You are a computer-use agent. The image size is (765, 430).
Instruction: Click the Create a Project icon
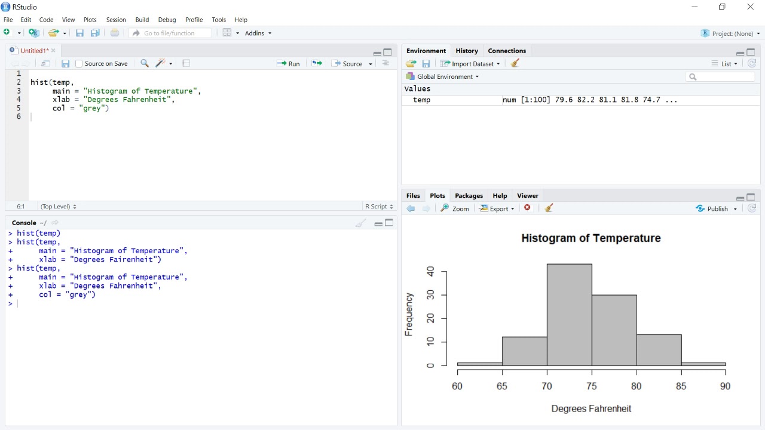[x=33, y=33]
